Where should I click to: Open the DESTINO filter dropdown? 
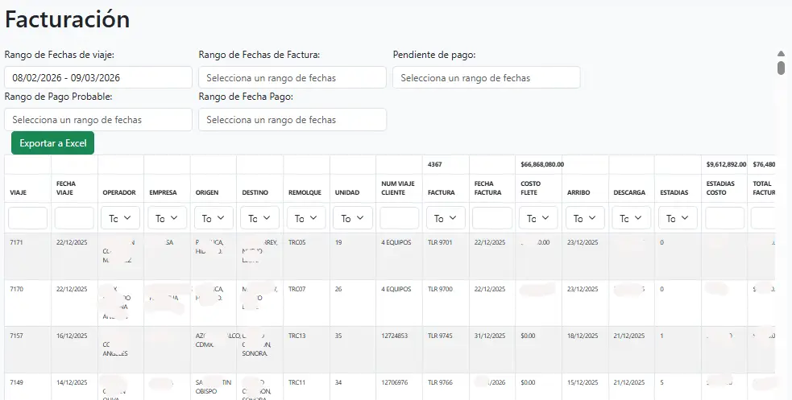pos(260,218)
